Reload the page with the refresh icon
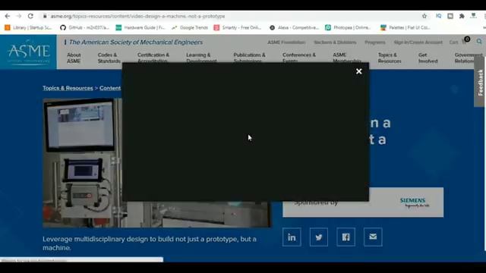 tap(30, 16)
